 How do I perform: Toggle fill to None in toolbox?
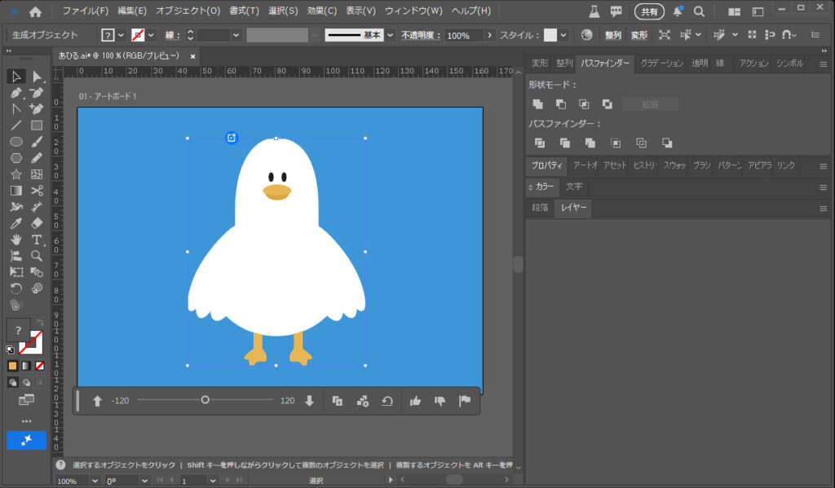pyautogui.click(x=40, y=366)
